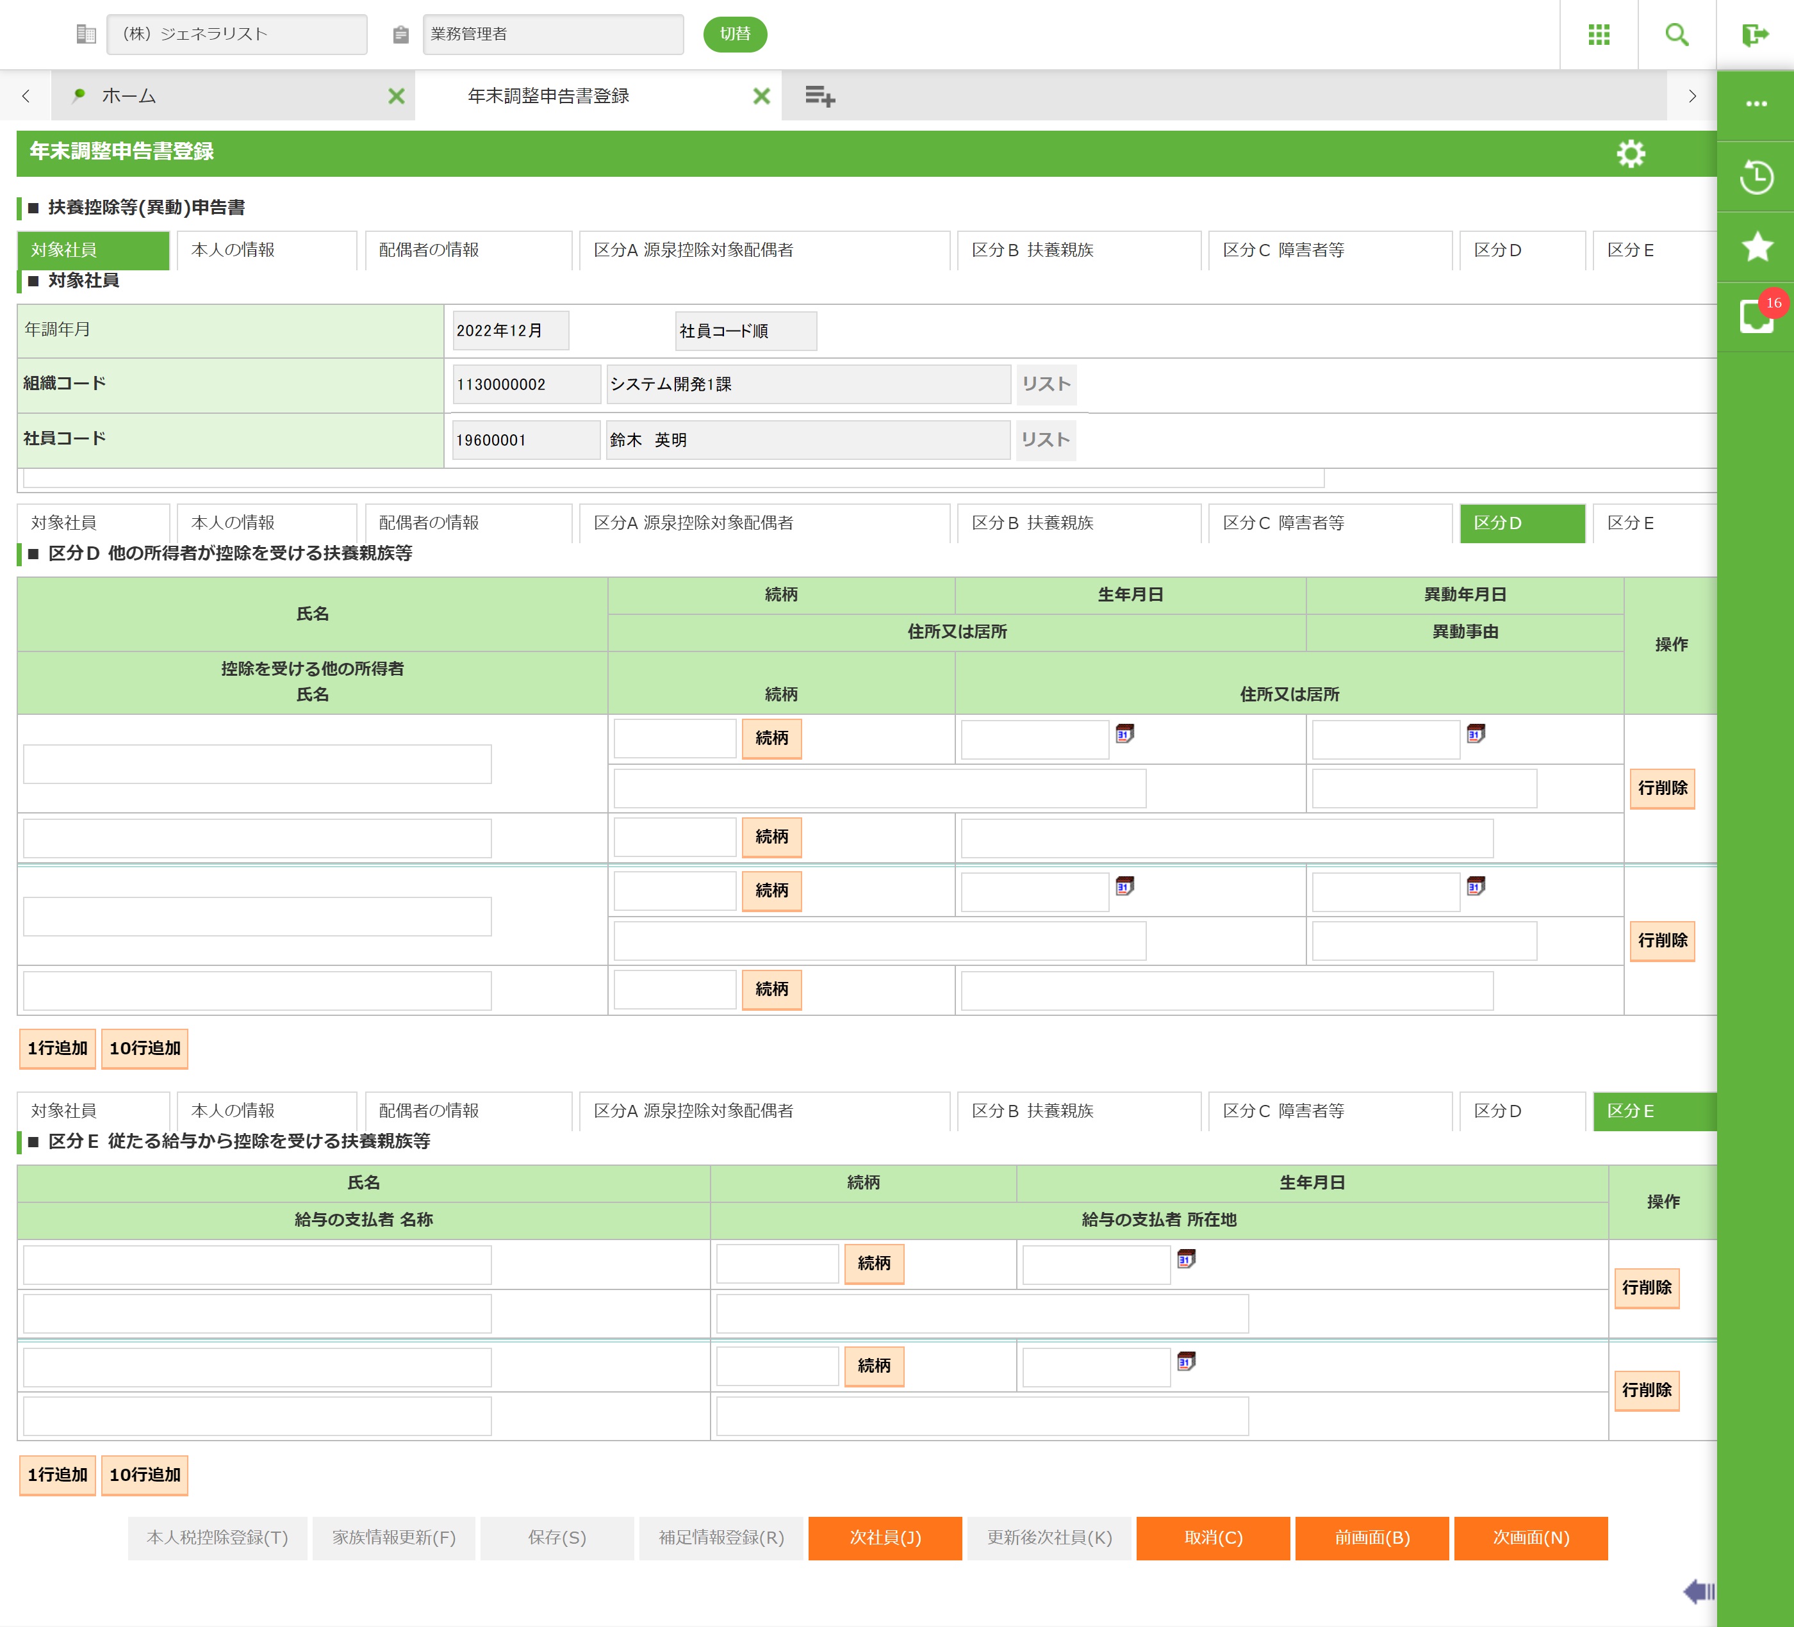Screen dimensions: 1794x1627
Task: Click the search magnifier icon
Action: click(x=1677, y=35)
